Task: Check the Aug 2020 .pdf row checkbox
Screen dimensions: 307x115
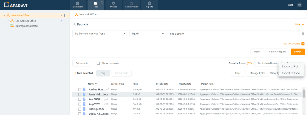Action: [79, 104]
